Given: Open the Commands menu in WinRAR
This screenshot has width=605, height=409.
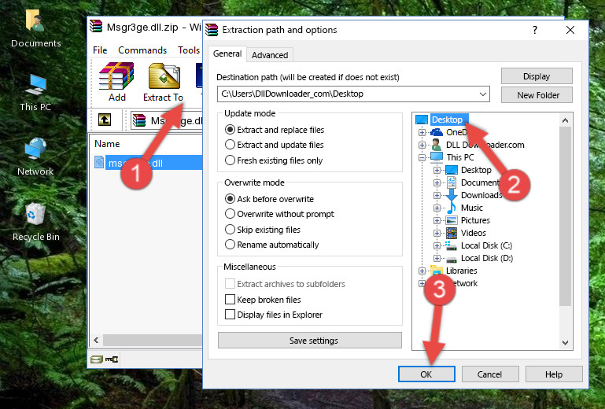Looking at the screenshot, I should click(142, 50).
